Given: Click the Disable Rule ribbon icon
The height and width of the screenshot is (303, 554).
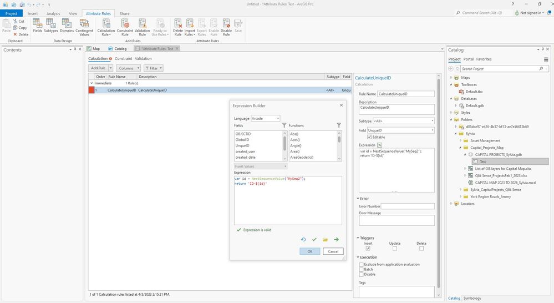Looking at the screenshot, I should (226, 27).
